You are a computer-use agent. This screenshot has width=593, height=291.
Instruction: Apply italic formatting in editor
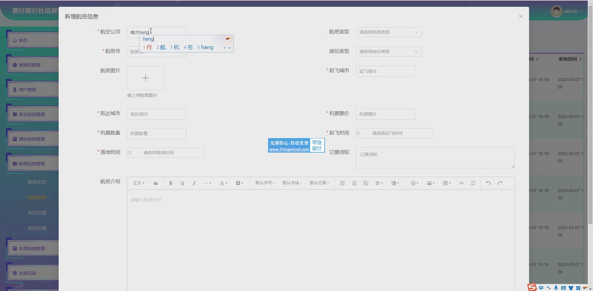pos(194,183)
